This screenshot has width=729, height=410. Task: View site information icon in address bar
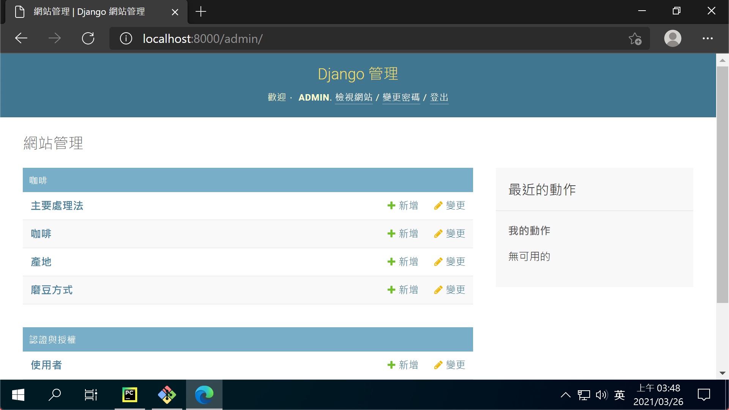[126, 38]
